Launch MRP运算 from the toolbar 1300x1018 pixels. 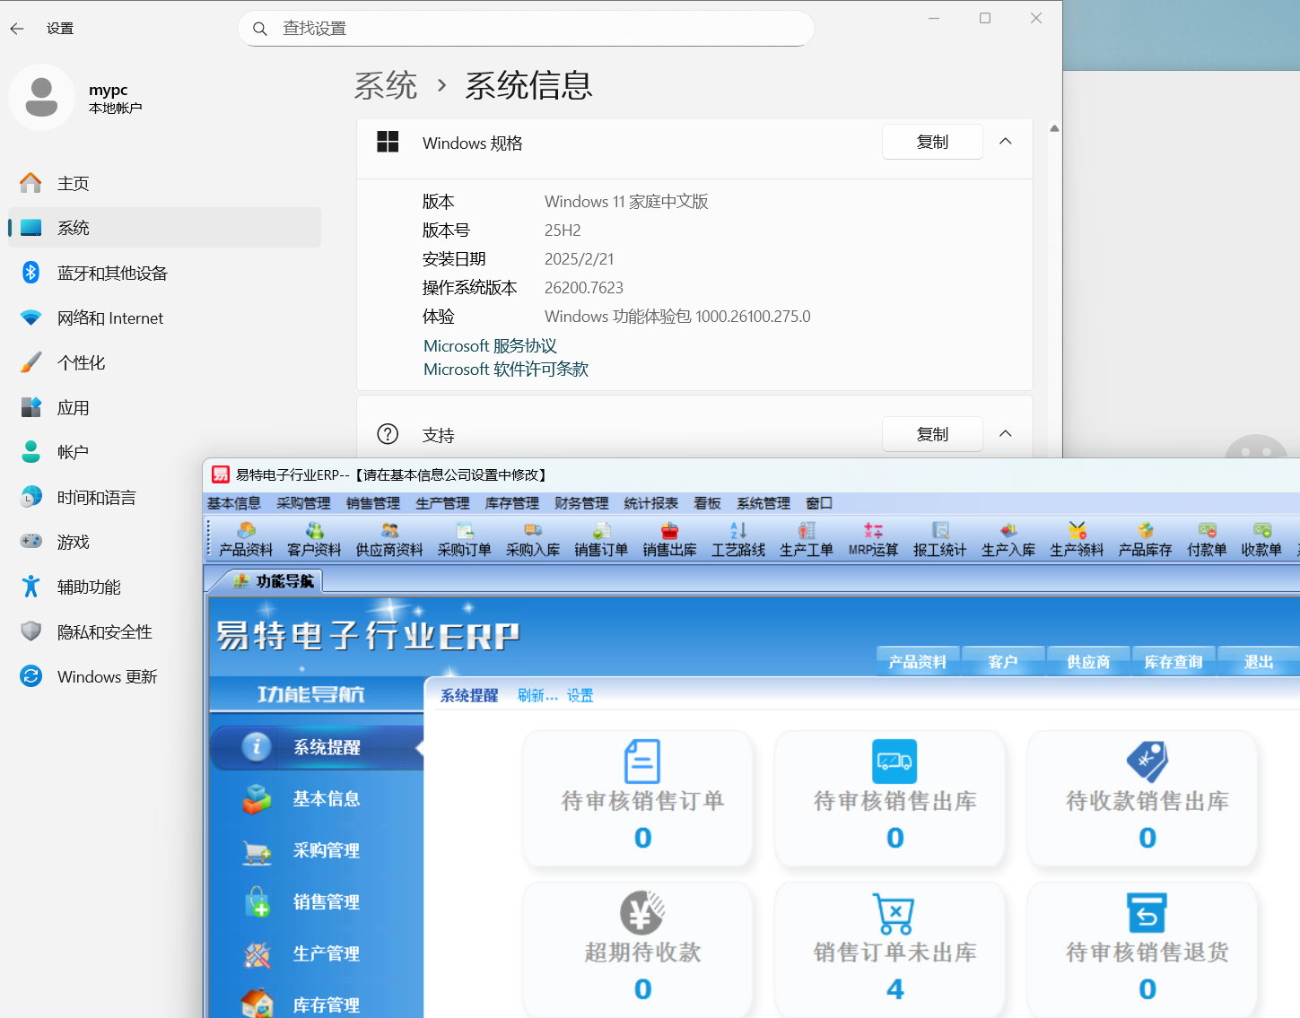(x=873, y=540)
